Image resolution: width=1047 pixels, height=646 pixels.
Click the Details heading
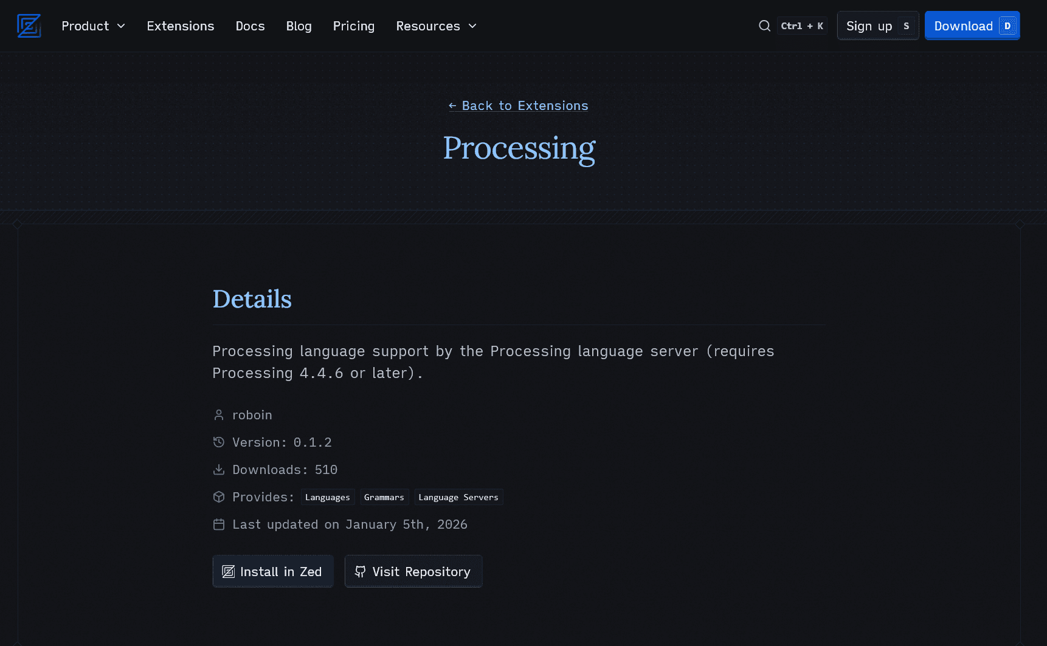pos(252,299)
